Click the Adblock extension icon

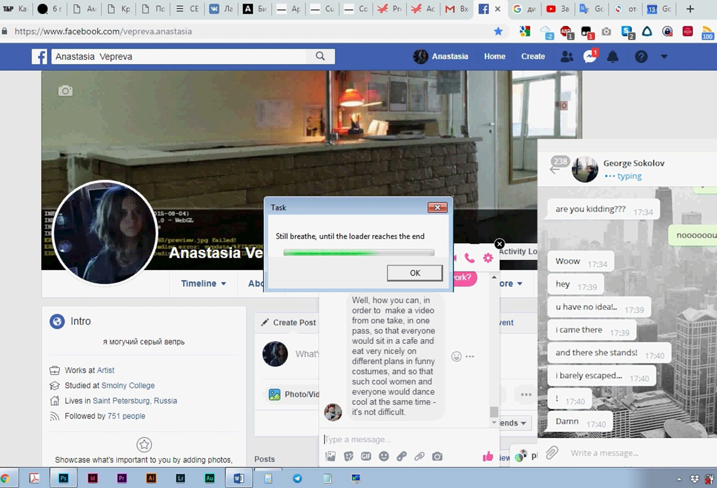(x=566, y=32)
